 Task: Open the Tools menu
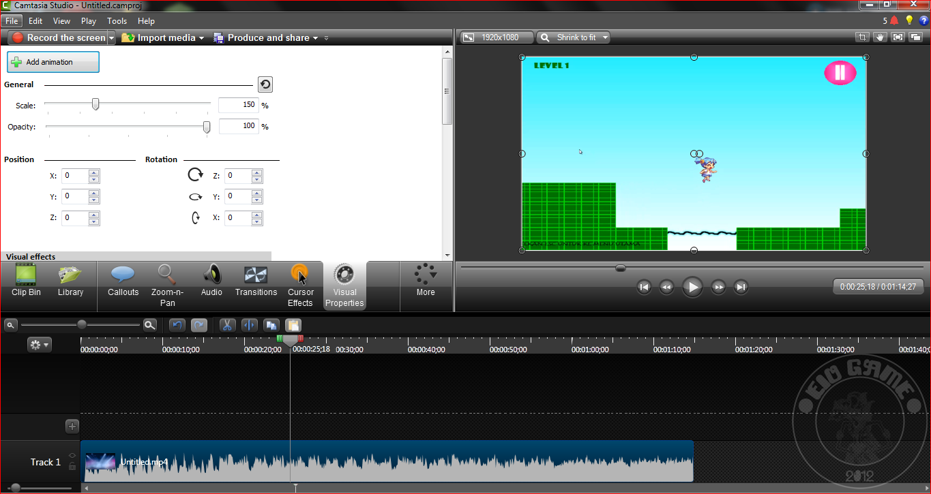click(x=117, y=21)
